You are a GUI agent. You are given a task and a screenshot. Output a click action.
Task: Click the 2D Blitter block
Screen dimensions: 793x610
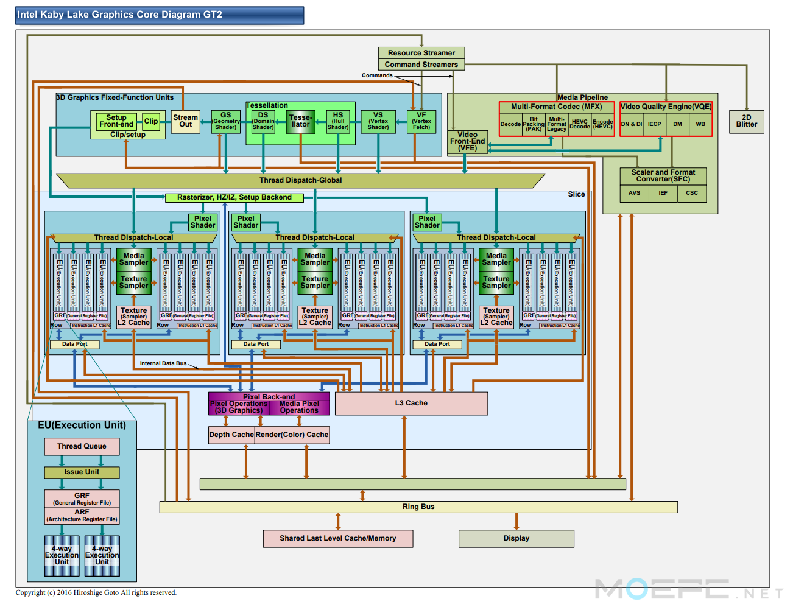[747, 121]
